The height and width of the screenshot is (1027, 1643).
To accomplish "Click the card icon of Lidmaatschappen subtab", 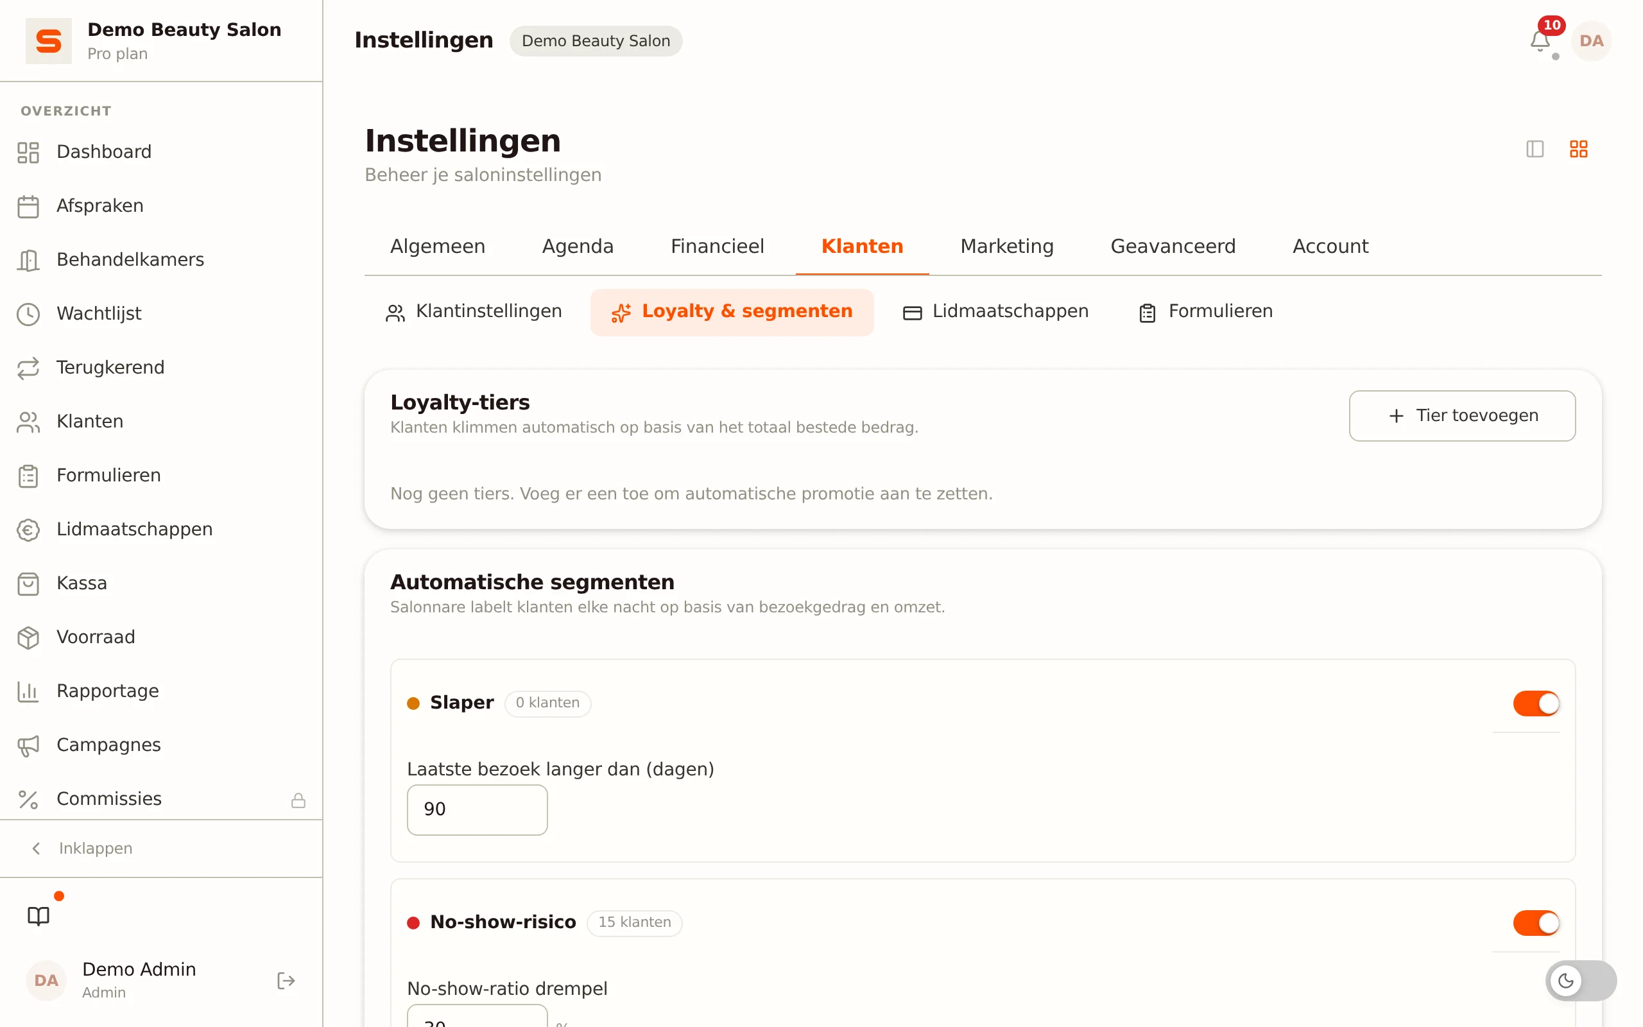I will click(x=912, y=313).
